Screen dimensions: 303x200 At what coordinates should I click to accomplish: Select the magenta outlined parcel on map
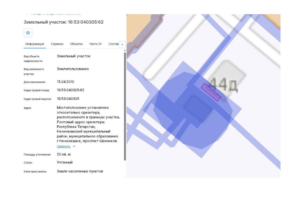tap(211, 92)
